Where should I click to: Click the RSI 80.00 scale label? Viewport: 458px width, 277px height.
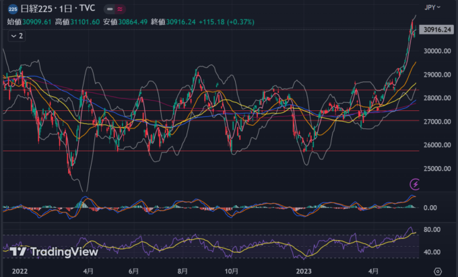point(432,230)
